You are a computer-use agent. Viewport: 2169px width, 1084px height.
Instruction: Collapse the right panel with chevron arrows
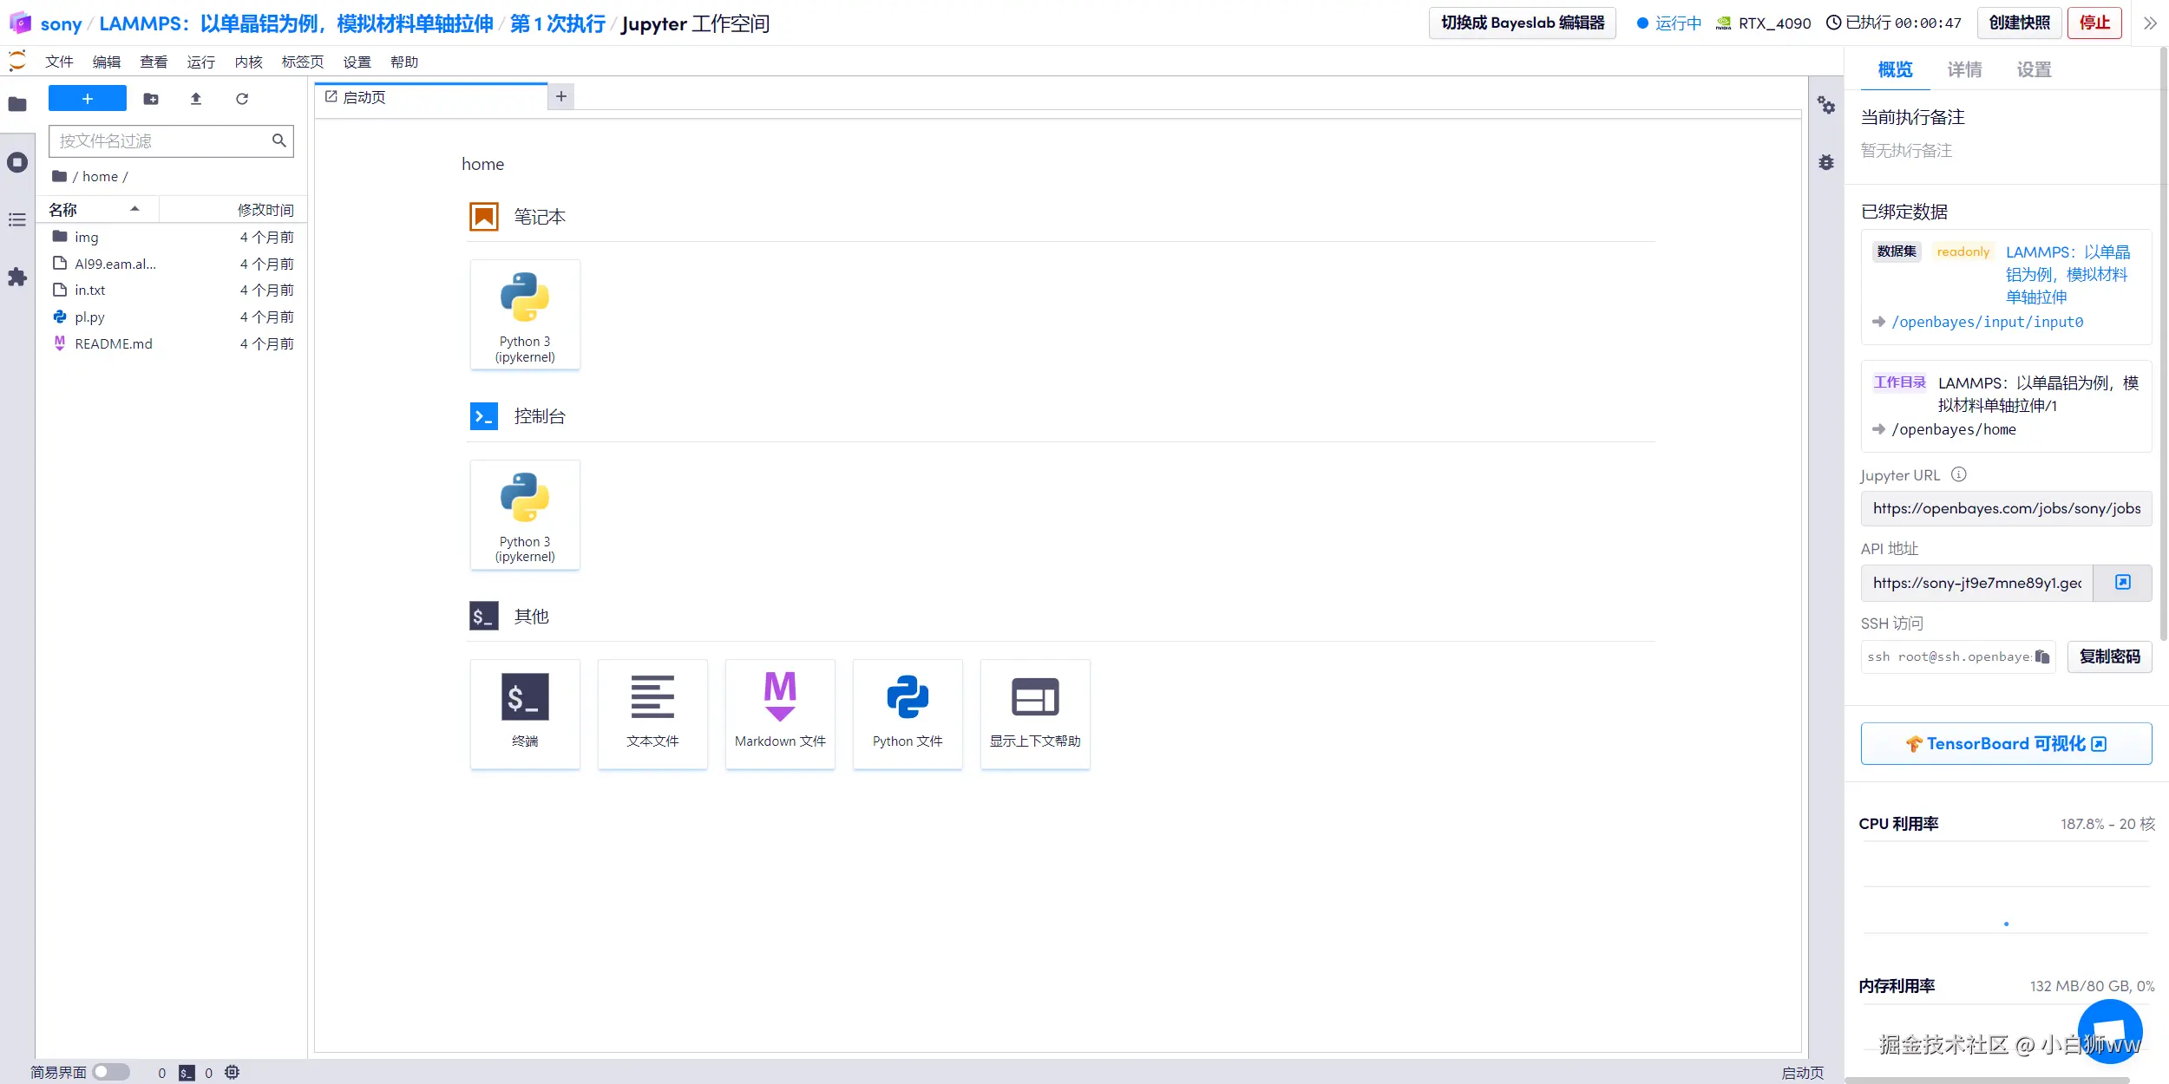(2149, 23)
